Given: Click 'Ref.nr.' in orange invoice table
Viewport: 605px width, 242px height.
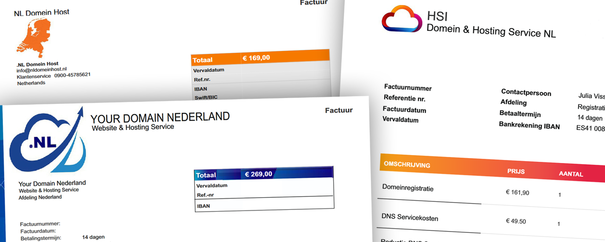Looking at the screenshot, I should point(202,79).
